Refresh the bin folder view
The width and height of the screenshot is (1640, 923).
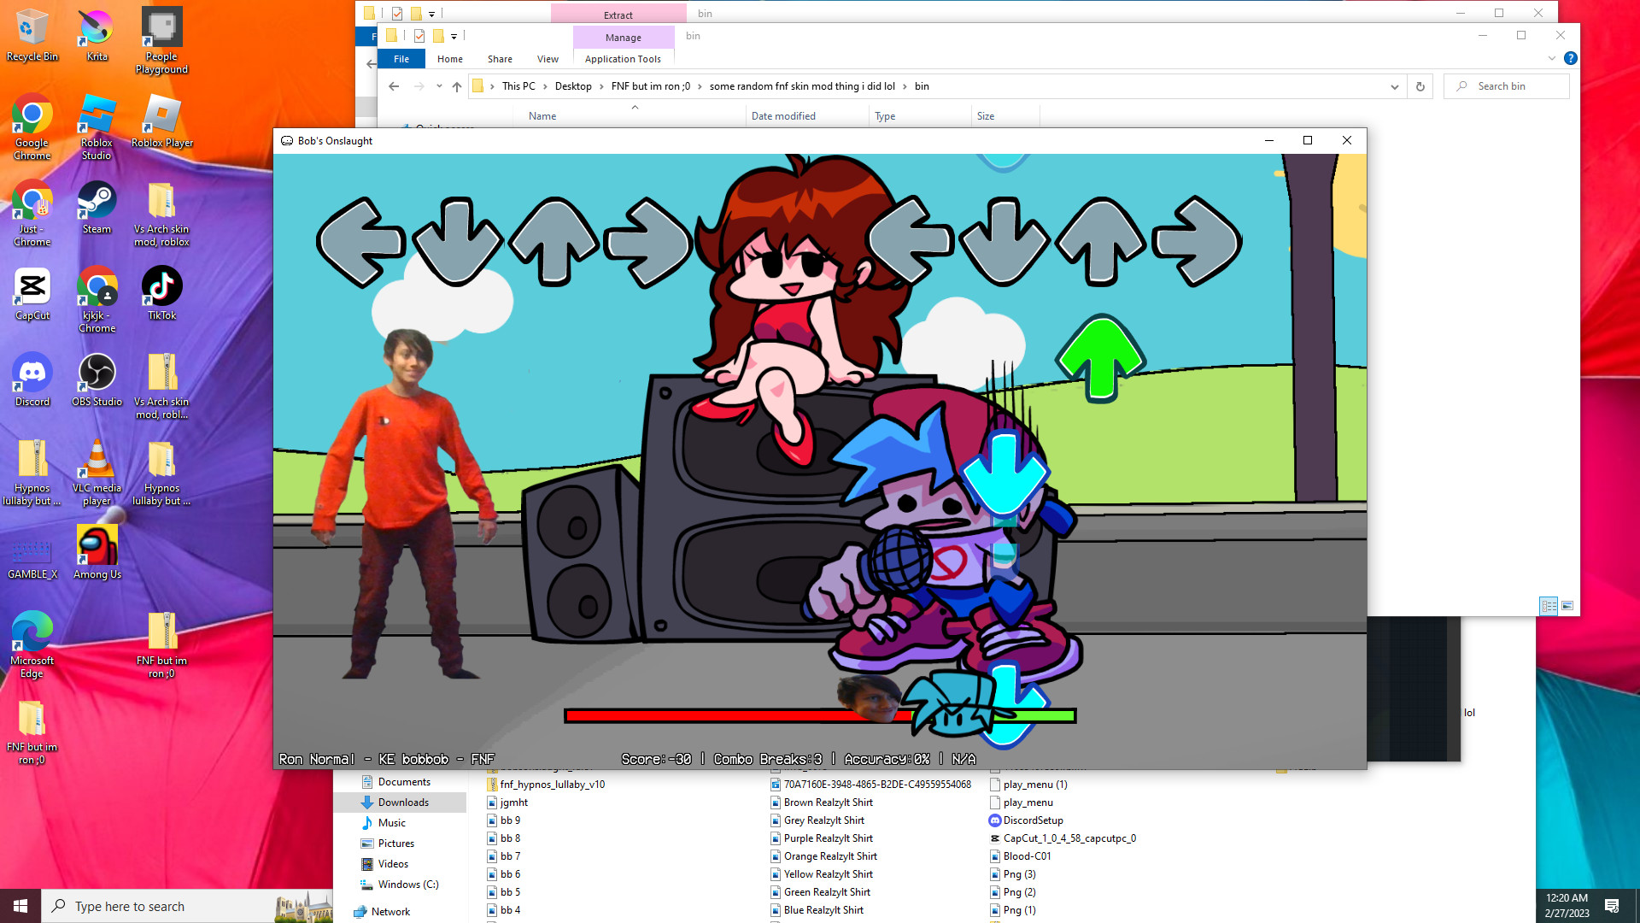coord(1420,86)
